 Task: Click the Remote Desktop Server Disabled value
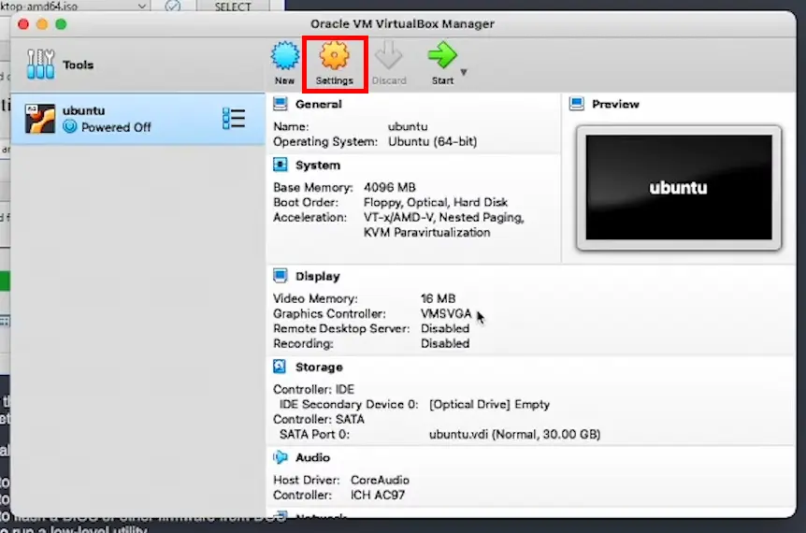pos(445,328)
